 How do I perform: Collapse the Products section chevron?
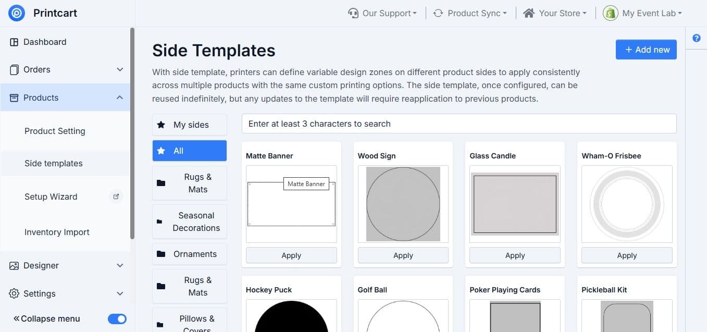[120, 97]
